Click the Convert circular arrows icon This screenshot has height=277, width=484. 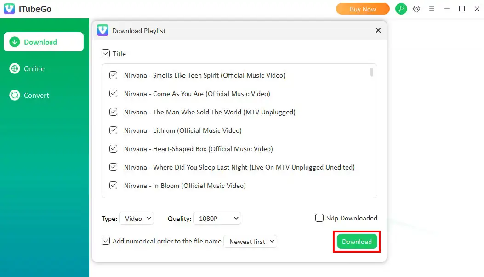pos(15,95)
